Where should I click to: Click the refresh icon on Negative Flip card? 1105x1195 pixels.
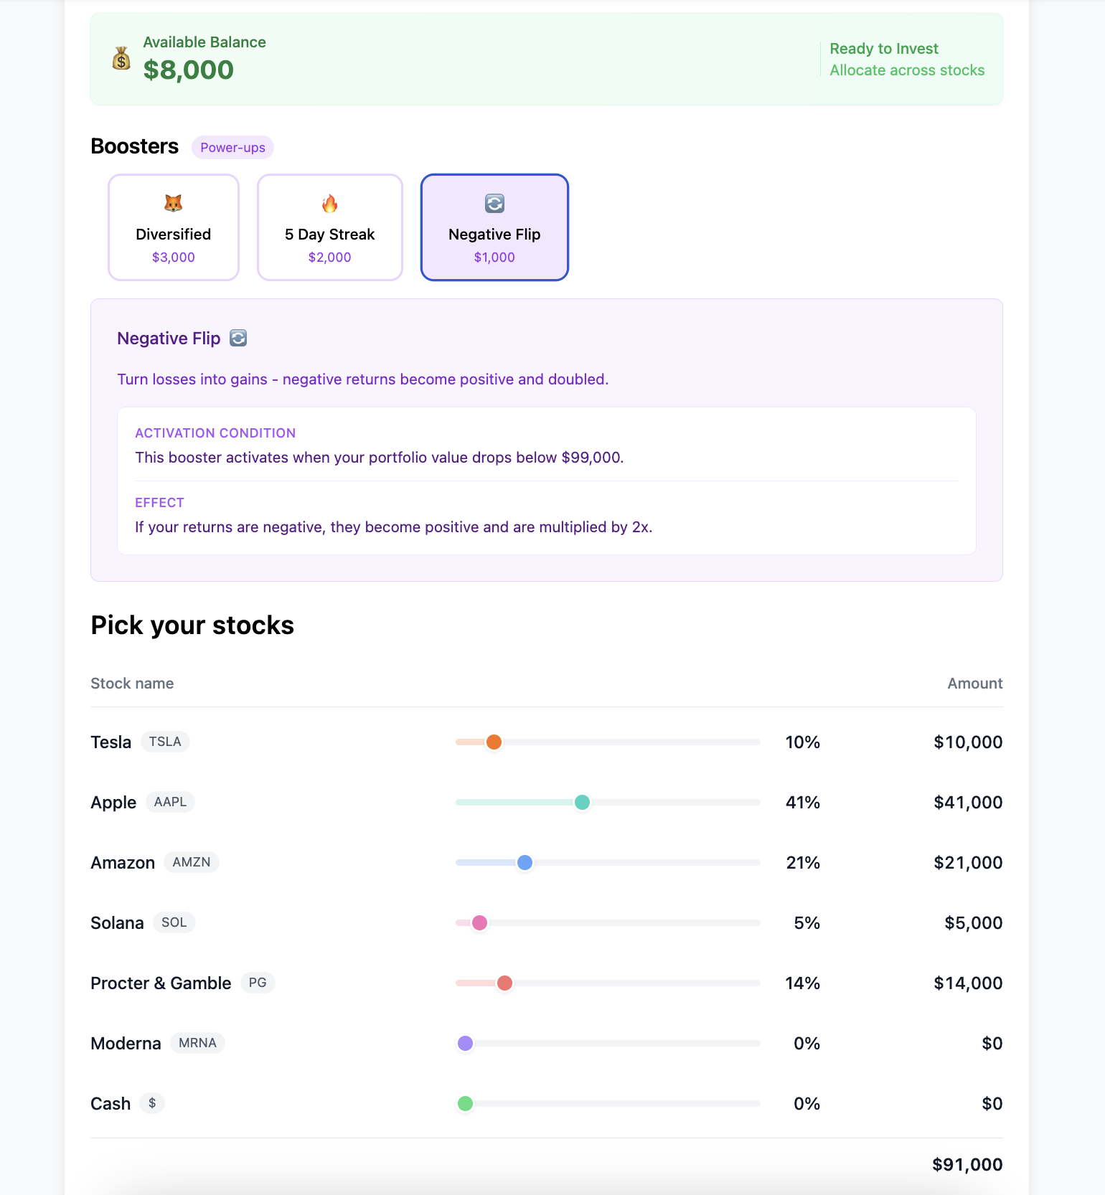click(494, 204)
